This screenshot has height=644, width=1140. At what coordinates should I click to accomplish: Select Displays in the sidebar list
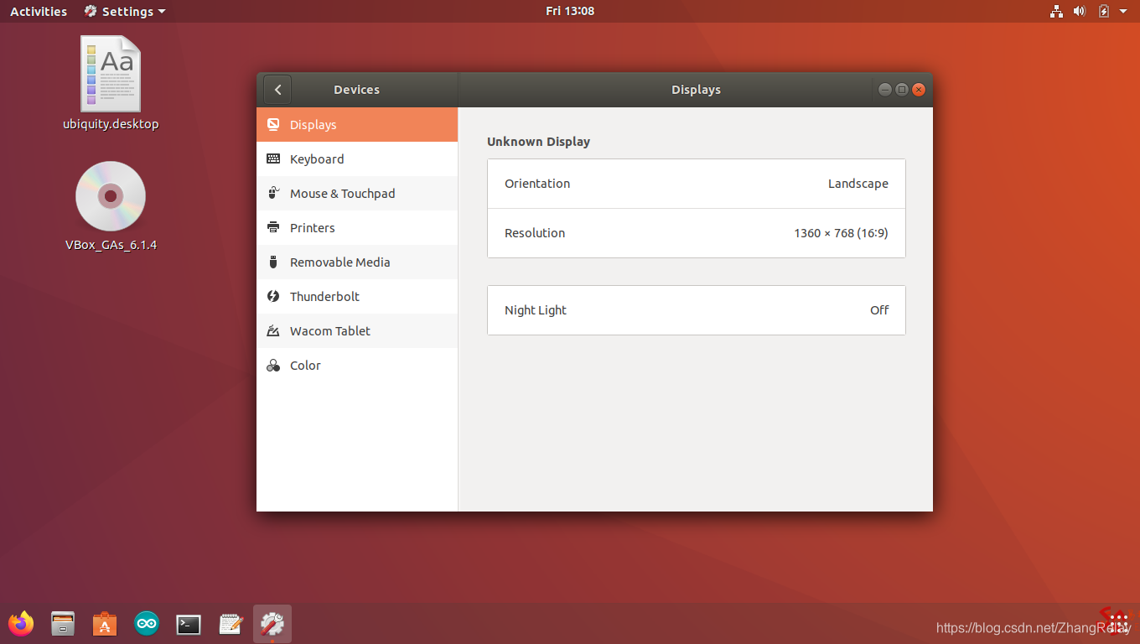coord(357,124)
